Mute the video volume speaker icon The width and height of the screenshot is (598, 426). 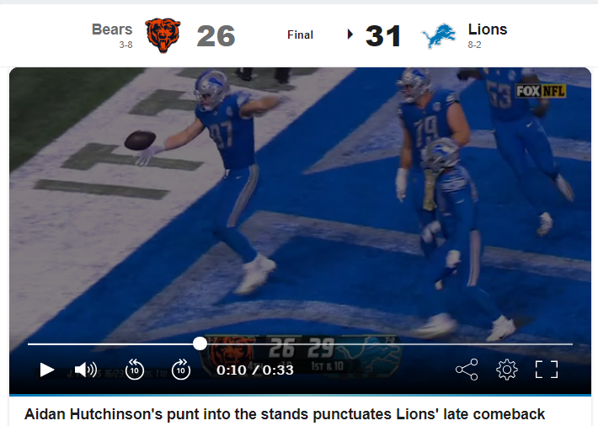[86, 370]
